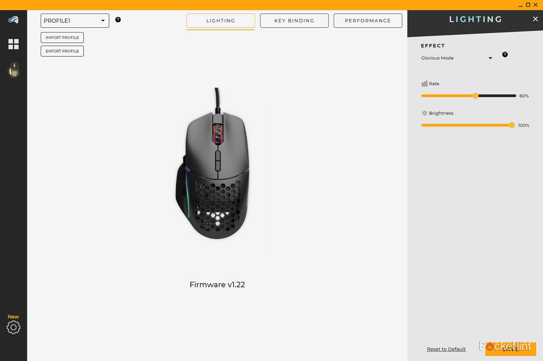The width and height of the screenshot is (543, 361).
Task: Click the Brightness slider handle
Action: [x=512, y=125]
